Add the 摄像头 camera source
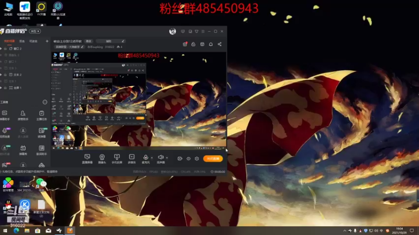The image size is (419, 235). point(102,159)
